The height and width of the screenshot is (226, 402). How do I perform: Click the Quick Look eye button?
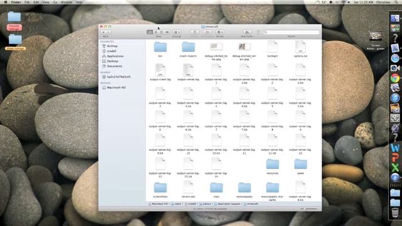coord(207,32)
